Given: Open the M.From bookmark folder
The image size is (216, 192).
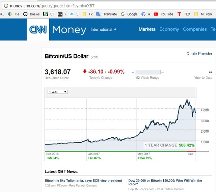Looking at the screenshot, I should (196, 14).
